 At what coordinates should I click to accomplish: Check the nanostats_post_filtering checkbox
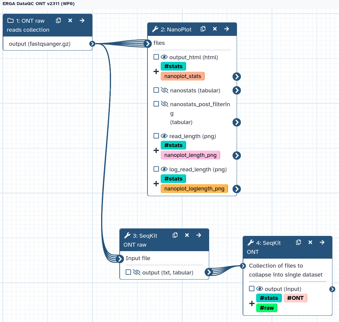click(156, 104)
